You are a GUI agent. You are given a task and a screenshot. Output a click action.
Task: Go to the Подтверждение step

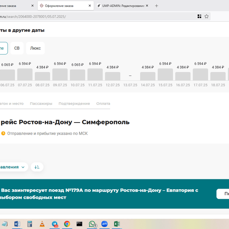click(74, 103)
